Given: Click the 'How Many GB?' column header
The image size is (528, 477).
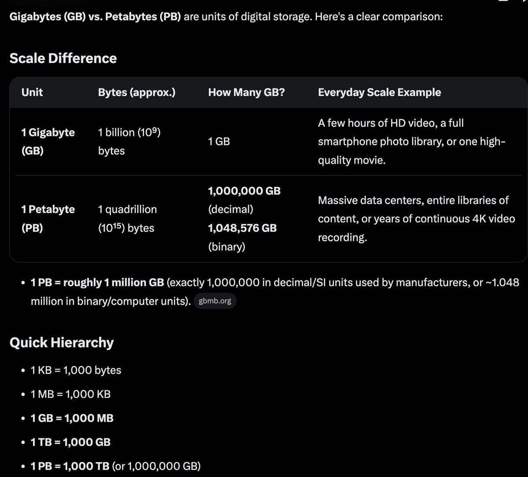Looking at the screenshot, I should click(x=246, y=92).
